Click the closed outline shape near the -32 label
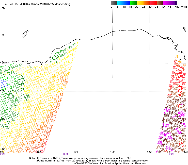This screenshot has width=188, height=165. pos(26,34)
